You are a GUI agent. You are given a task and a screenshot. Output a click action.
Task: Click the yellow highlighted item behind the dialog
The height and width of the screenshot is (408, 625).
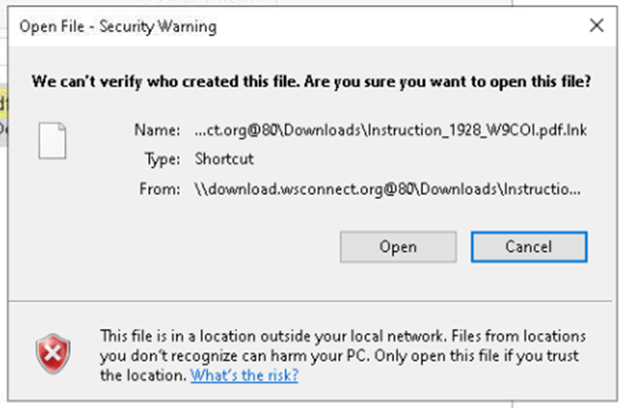click(x=4, y=100)
